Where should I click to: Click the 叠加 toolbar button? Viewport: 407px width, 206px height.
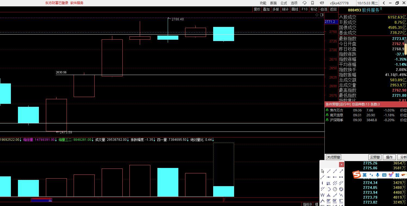point(266,9)
